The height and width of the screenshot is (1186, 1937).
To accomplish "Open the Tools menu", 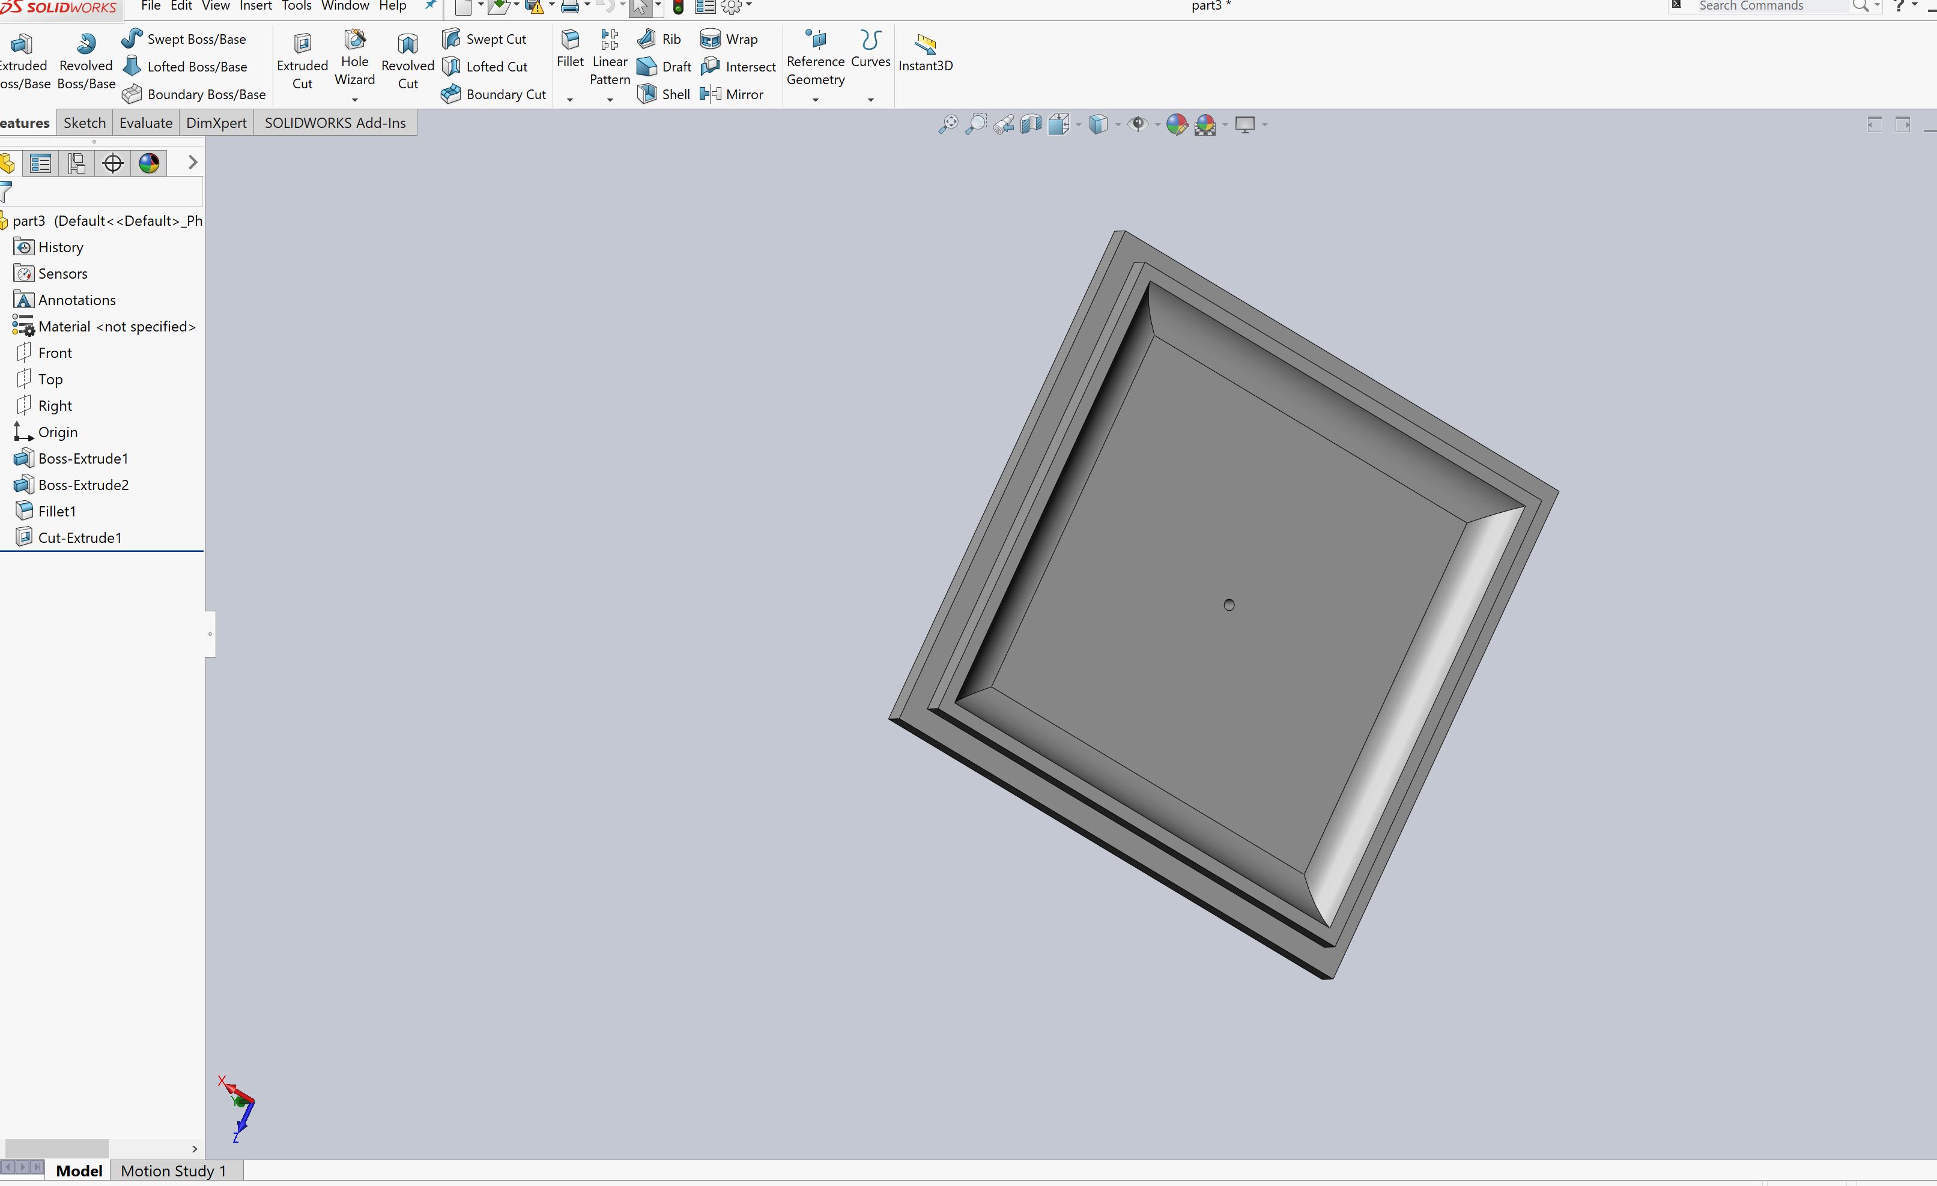I will click(296, 6).
